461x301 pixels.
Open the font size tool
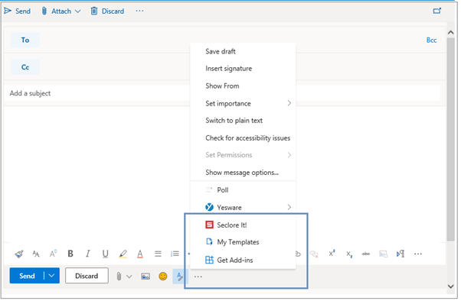tap(36, 254)
